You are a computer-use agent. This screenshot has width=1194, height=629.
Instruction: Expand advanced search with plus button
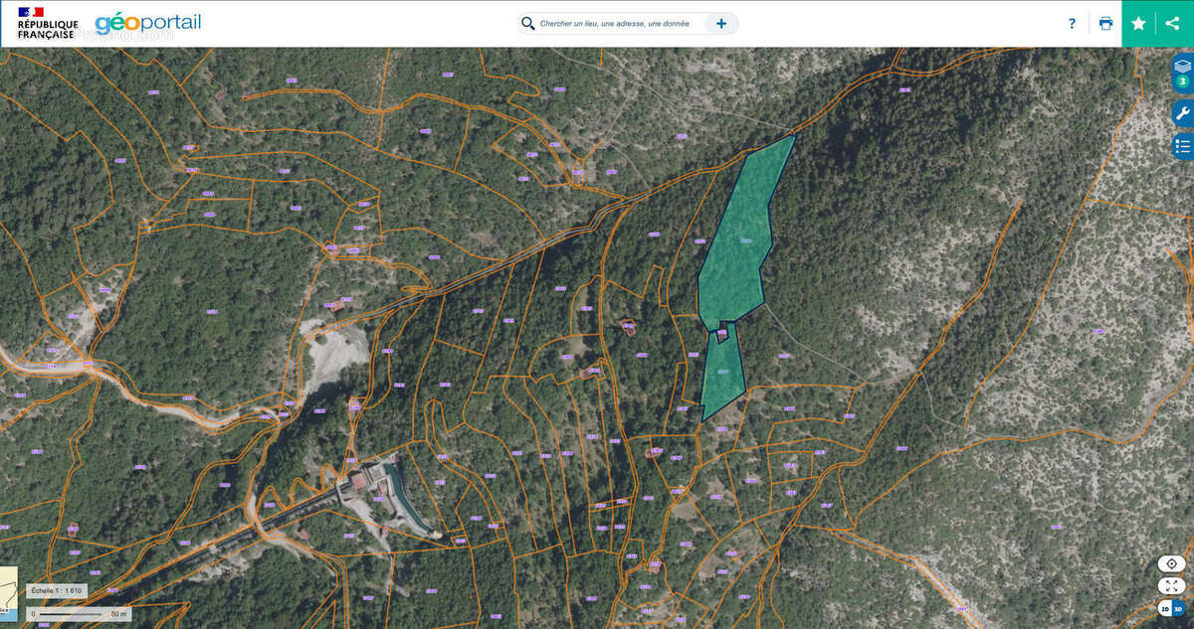point(721,24)
